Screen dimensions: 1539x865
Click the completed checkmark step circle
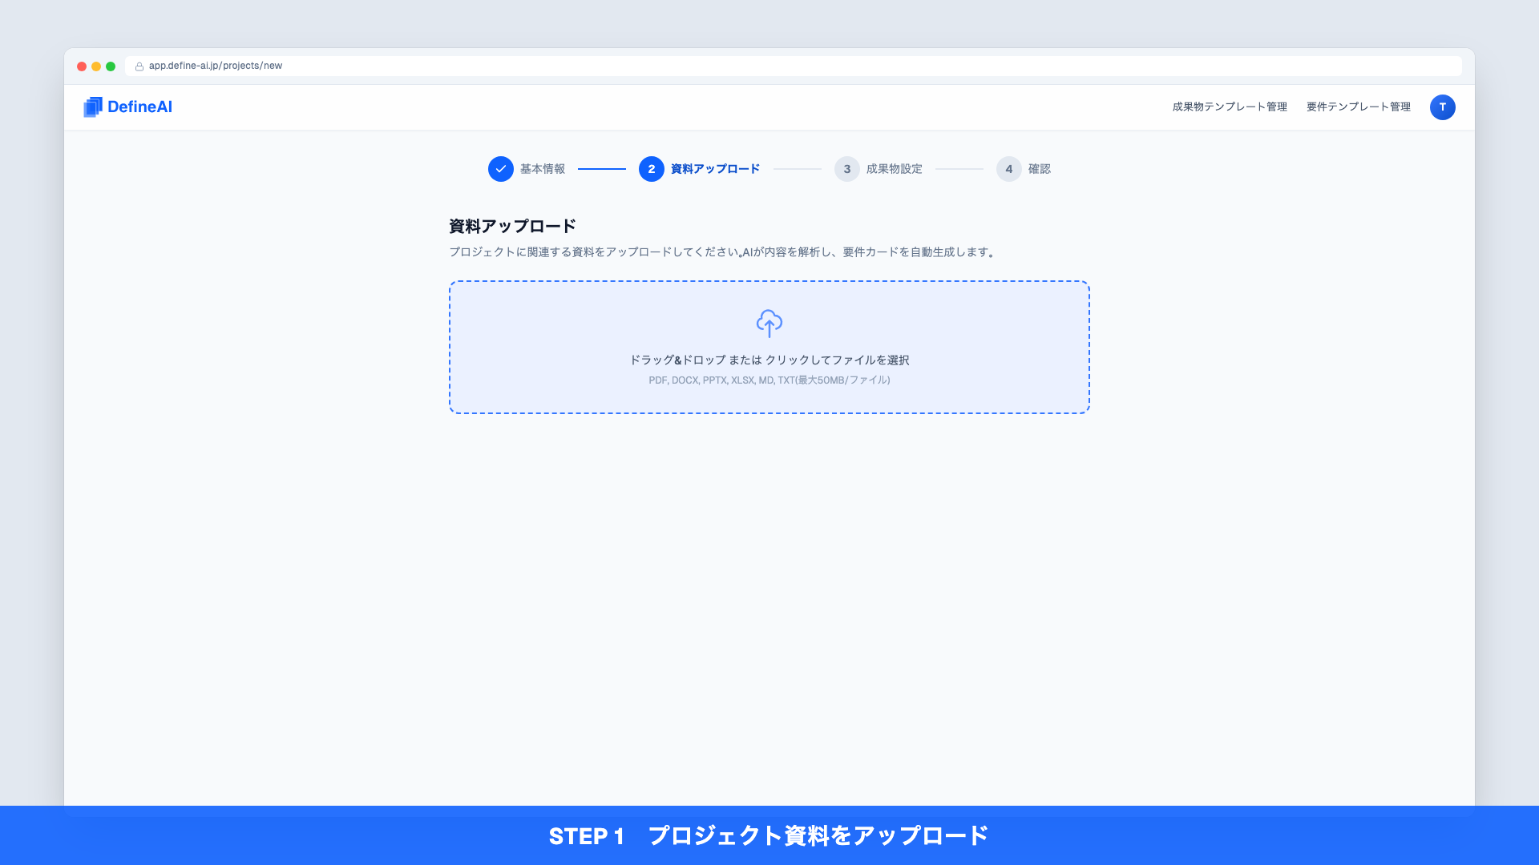click(x=500, y=169)
